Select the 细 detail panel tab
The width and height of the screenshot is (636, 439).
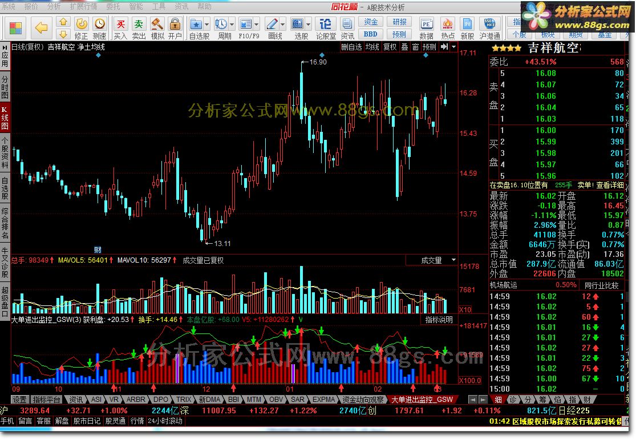pos(499,400)
